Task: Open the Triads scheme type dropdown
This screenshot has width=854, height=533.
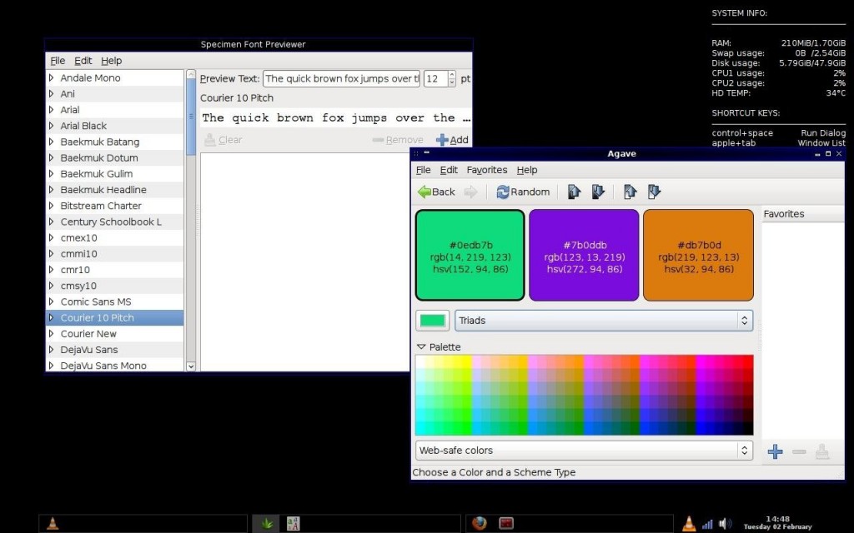Action: pyautogui.click(x=604, y=321)
